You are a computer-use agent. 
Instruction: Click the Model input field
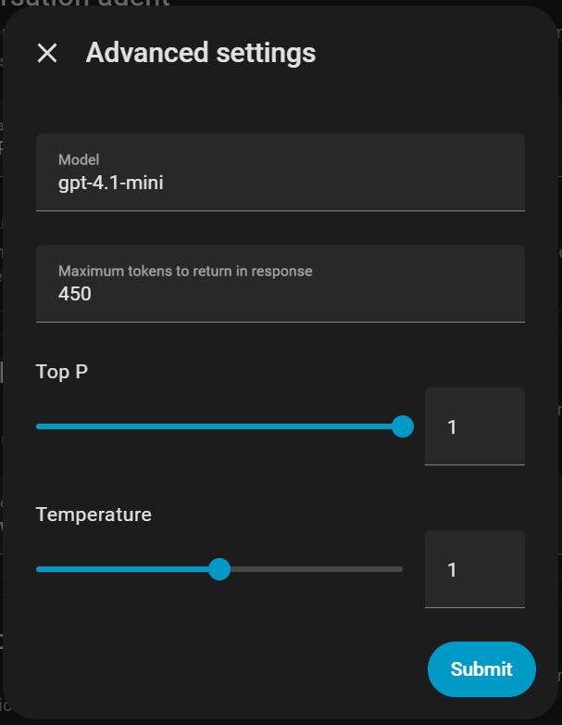pos(280,172)
